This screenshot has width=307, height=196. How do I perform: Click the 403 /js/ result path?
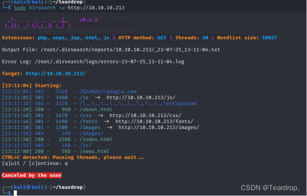[x=85, y=145]
